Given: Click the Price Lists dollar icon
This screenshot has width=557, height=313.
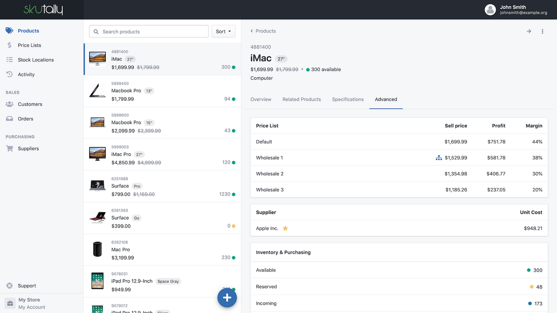Looking at the screenshot, I should [10, 45].
